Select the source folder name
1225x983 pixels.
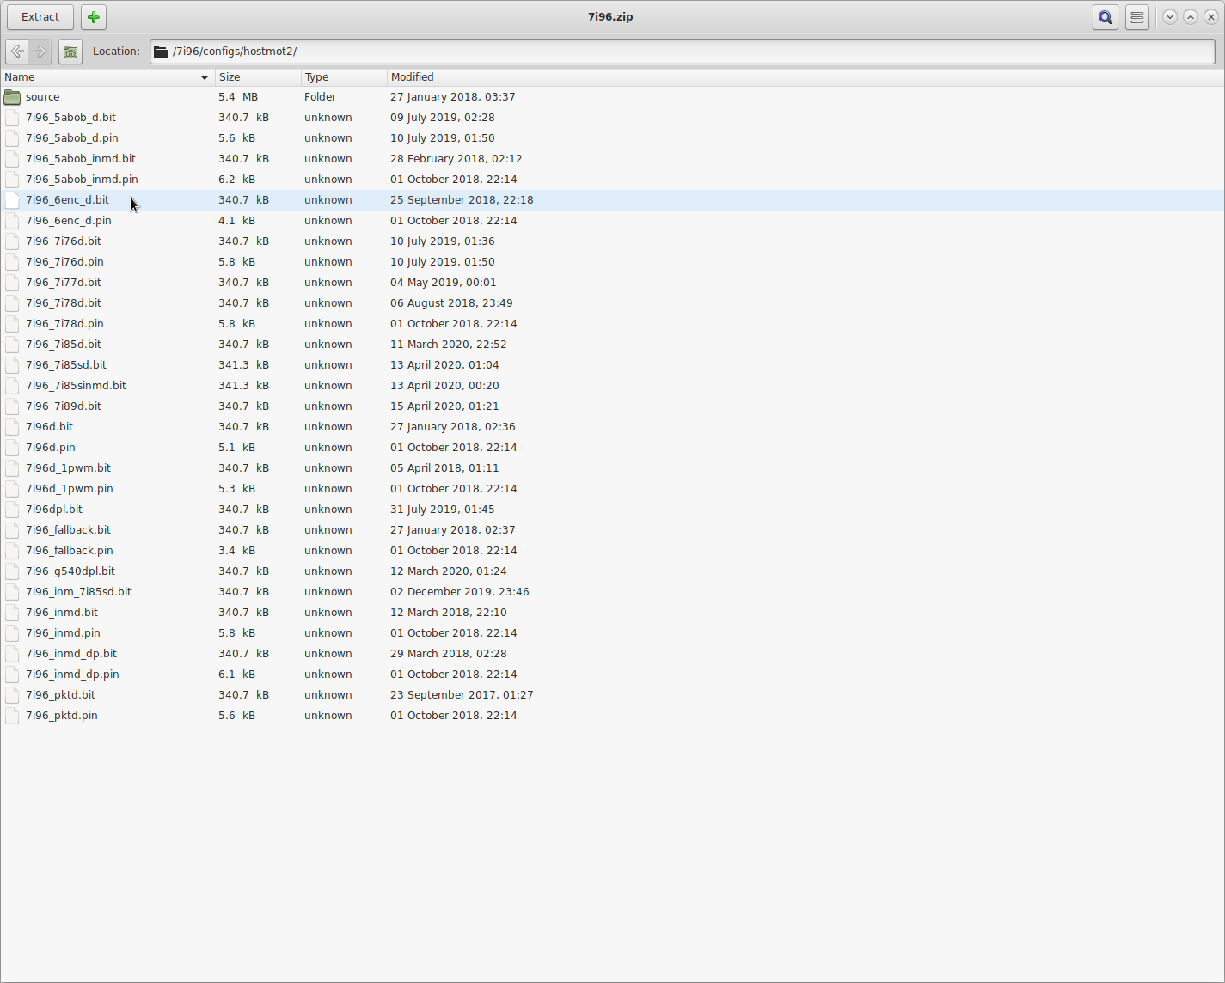[x=43, y=97]
